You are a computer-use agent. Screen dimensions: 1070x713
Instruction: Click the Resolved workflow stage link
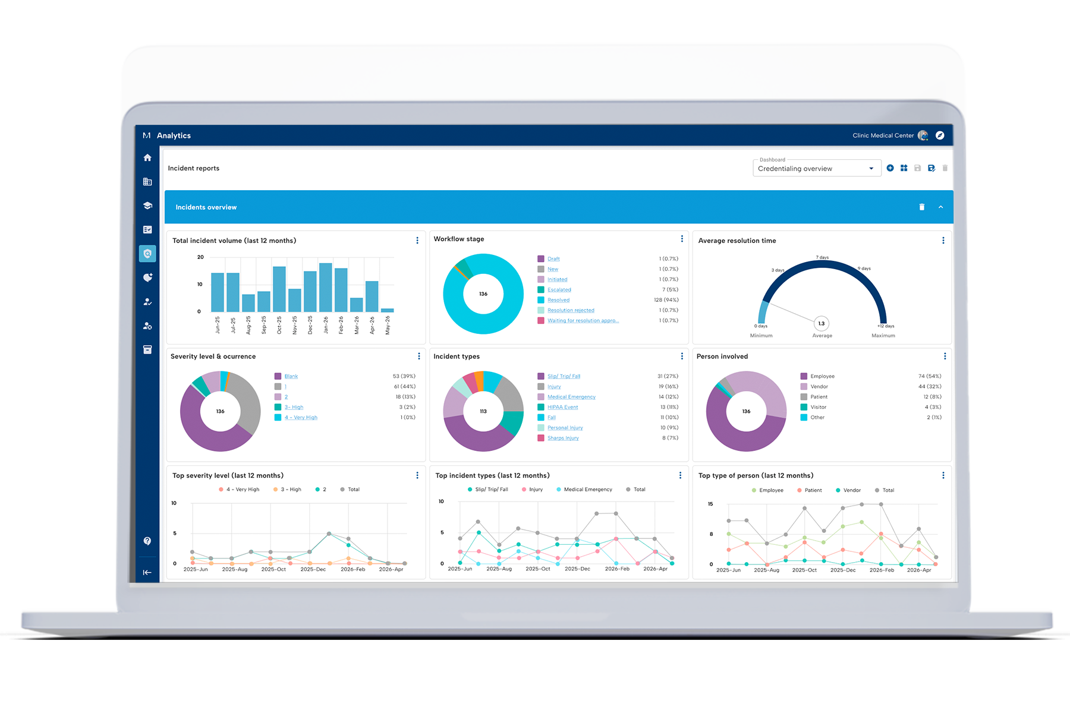(x=558, y=300)
